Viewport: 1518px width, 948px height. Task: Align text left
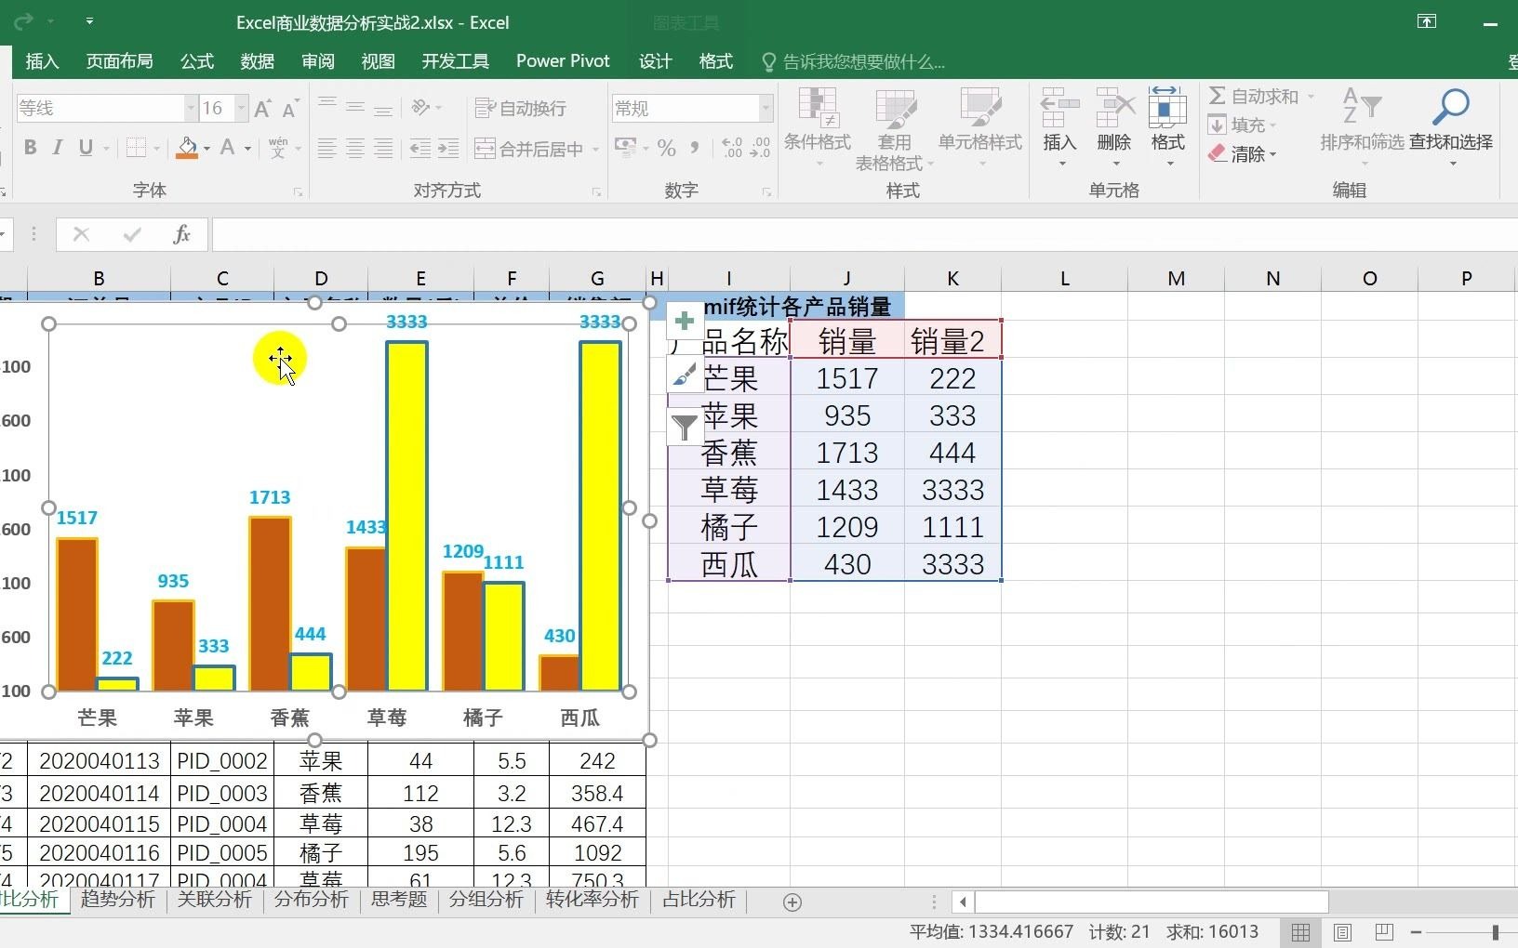click(327, 149)
